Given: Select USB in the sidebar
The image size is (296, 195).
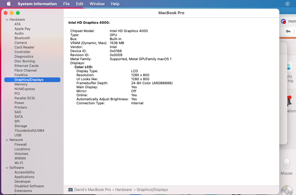Looking at the screenshot, I should 18,135.
